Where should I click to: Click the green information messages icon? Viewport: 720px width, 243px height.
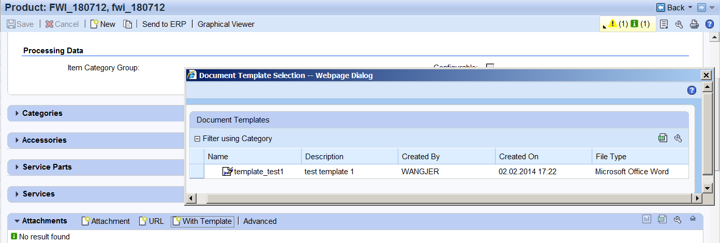(634, 24)
